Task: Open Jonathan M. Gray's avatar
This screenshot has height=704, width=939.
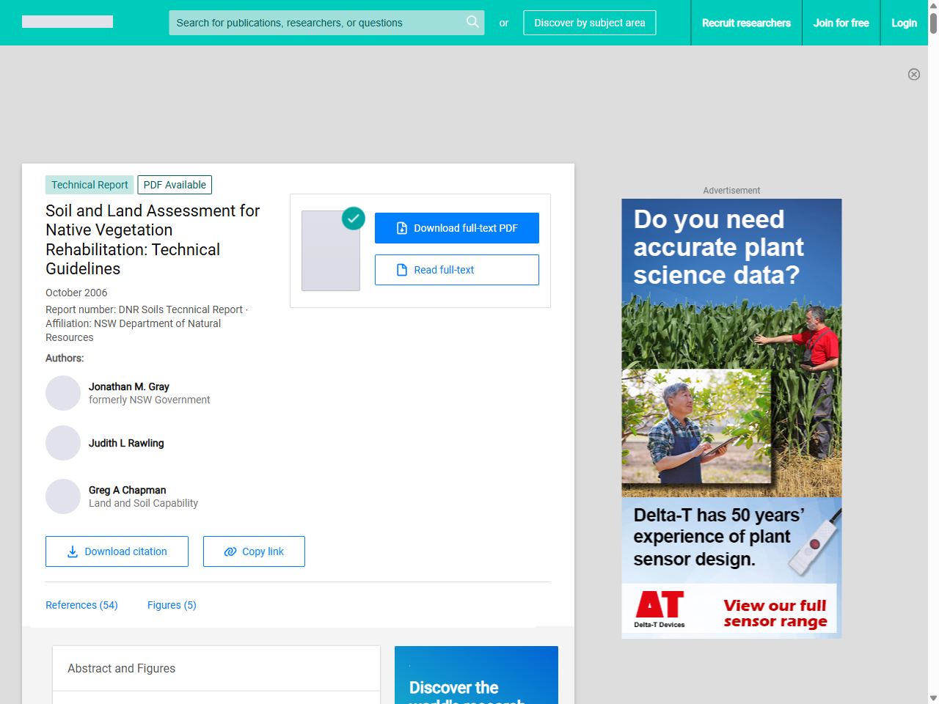Action: coord(63,393)
